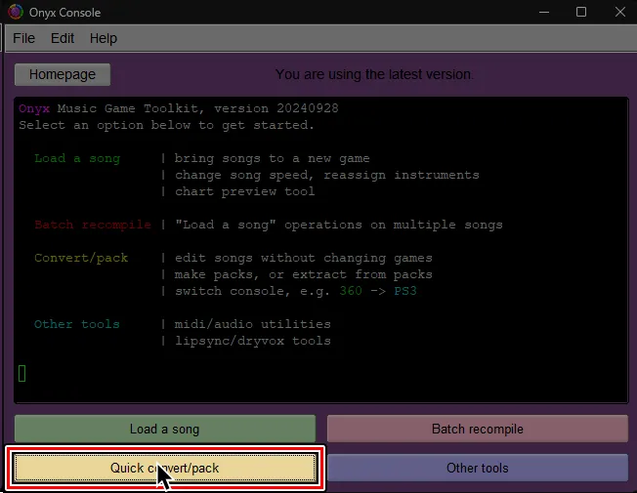Click the green console cursor block
The image size is (637, 493).
pyautogui.click(x=22, y=373)
